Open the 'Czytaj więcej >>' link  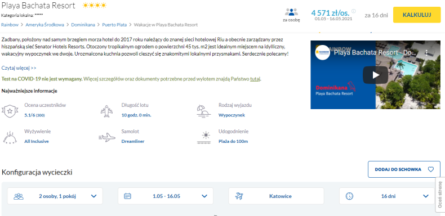coord(19,68)
